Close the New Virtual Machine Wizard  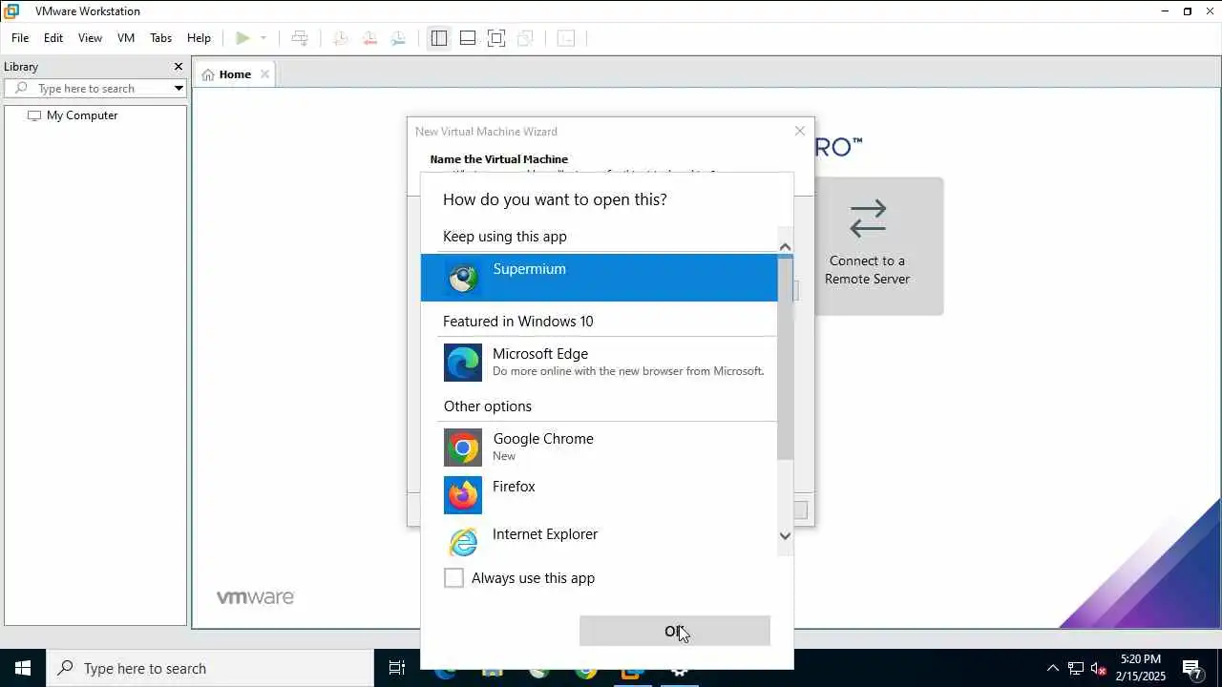click(800, 132)
